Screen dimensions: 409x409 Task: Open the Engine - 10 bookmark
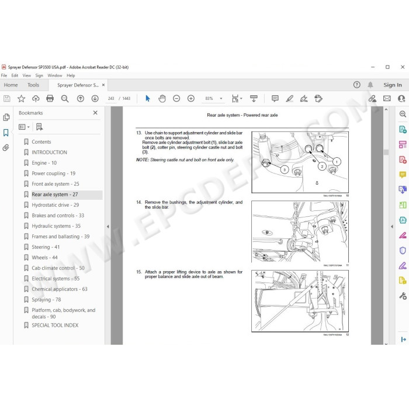[x=44, y=163]
